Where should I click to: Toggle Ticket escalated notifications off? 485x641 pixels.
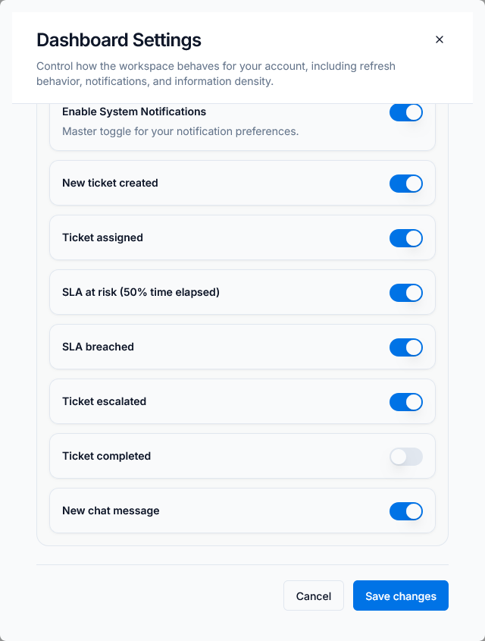coord(406,401)
